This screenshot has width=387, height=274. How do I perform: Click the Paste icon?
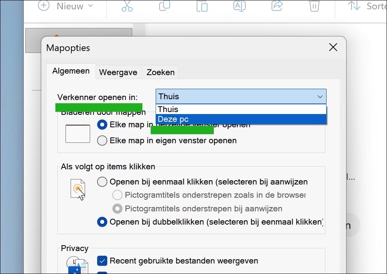[202, 6]
